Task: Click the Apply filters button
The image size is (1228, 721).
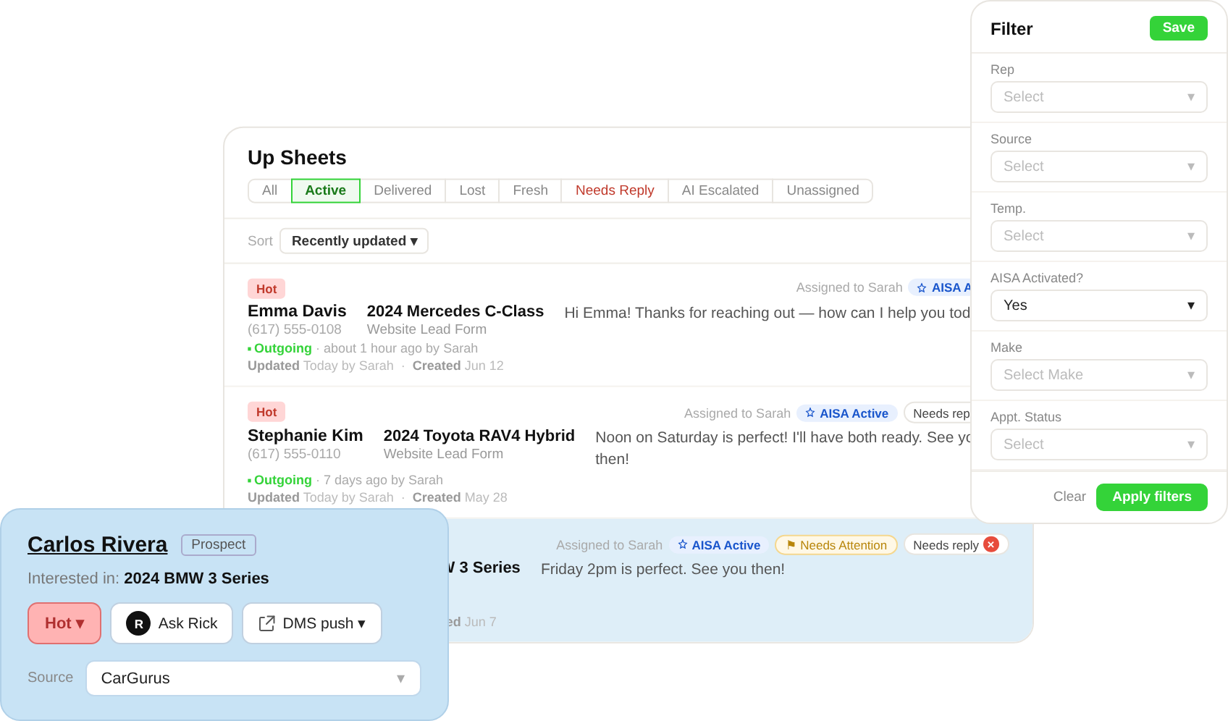Action: pyautogui.click(x=1151, y=497)
